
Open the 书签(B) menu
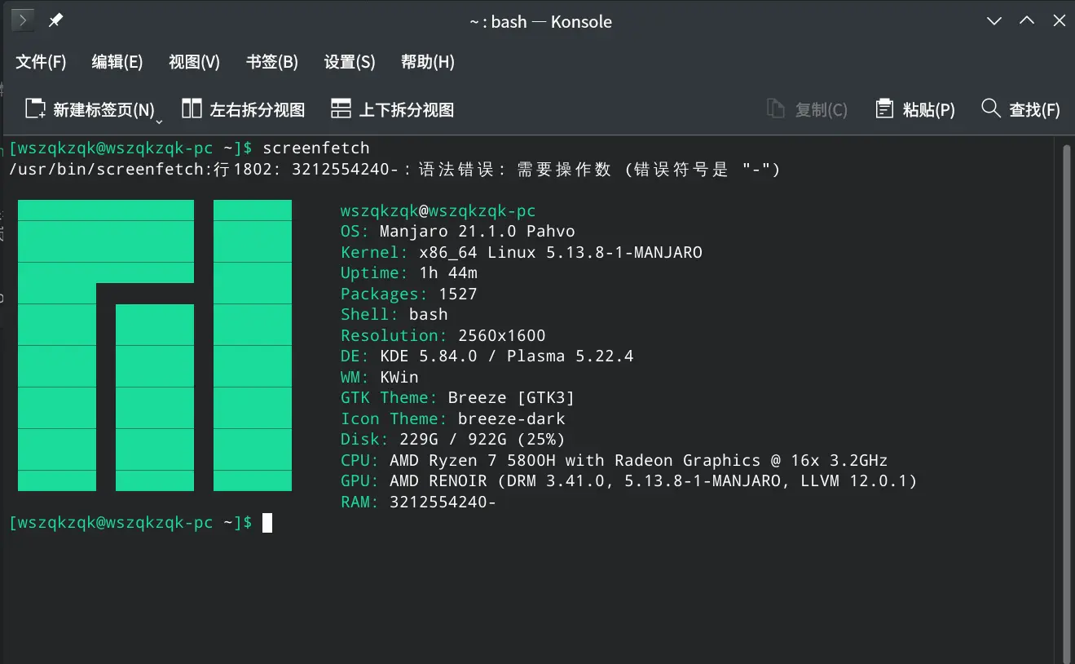(272, 62)
